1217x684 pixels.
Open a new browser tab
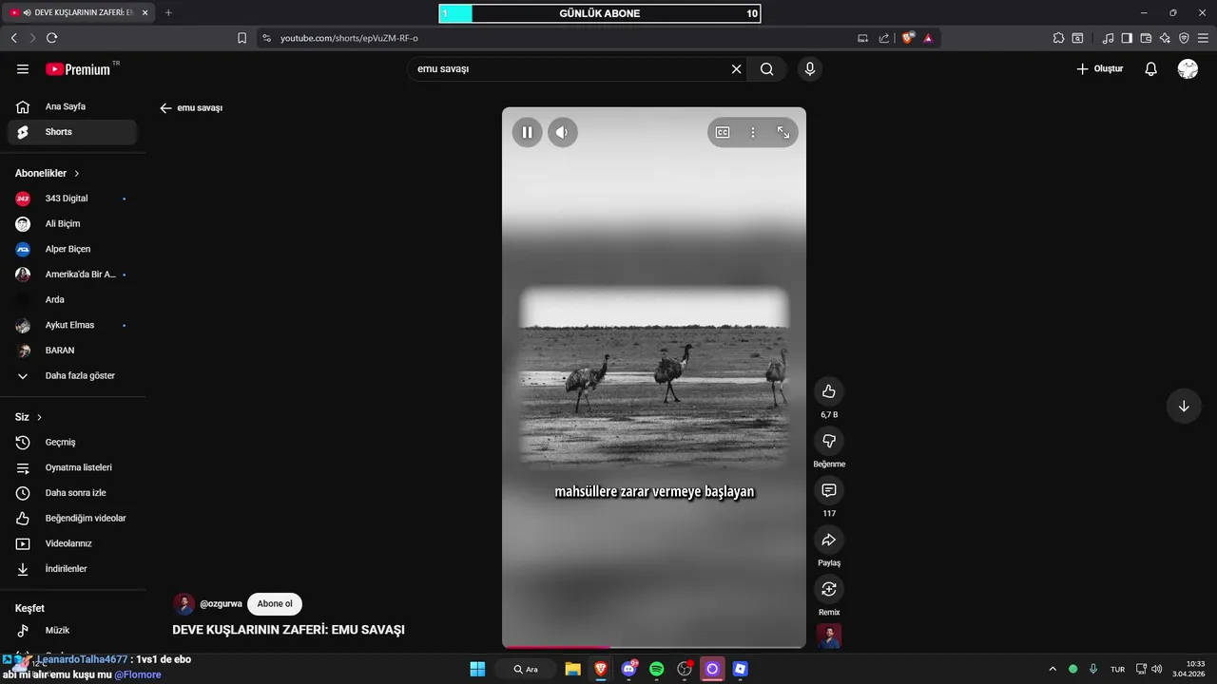tap(168, 12)
